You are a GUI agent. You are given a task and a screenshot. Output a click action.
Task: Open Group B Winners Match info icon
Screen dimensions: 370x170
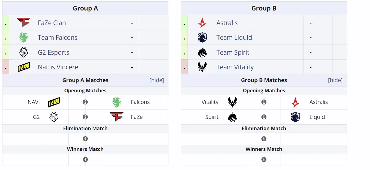[x=264, y=159]
